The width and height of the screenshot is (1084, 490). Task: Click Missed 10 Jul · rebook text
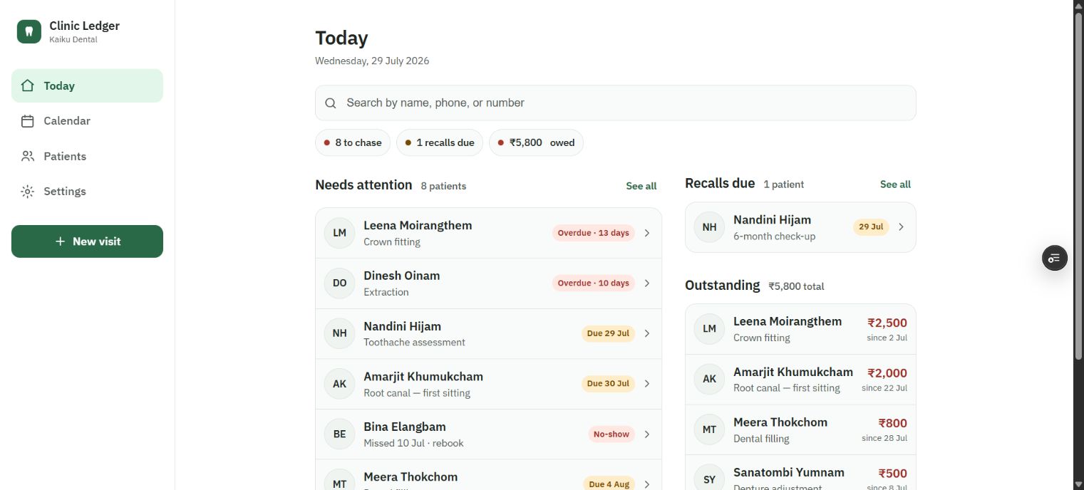413,443
